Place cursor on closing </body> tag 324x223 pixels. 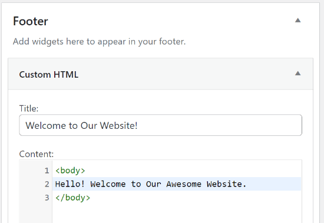[72, 198]
